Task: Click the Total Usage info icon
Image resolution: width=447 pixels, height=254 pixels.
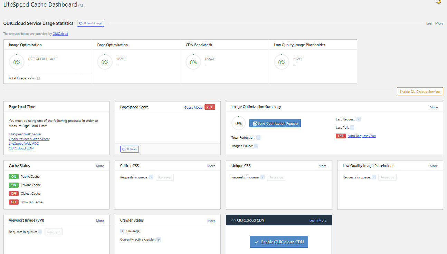Action: (39, 78)
